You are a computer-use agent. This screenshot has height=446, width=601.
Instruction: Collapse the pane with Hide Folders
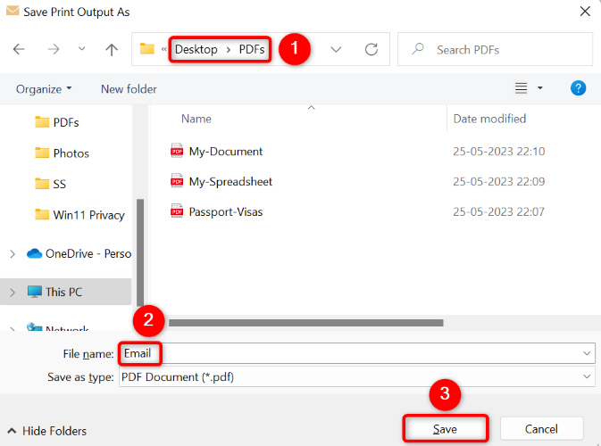[46, 431]
